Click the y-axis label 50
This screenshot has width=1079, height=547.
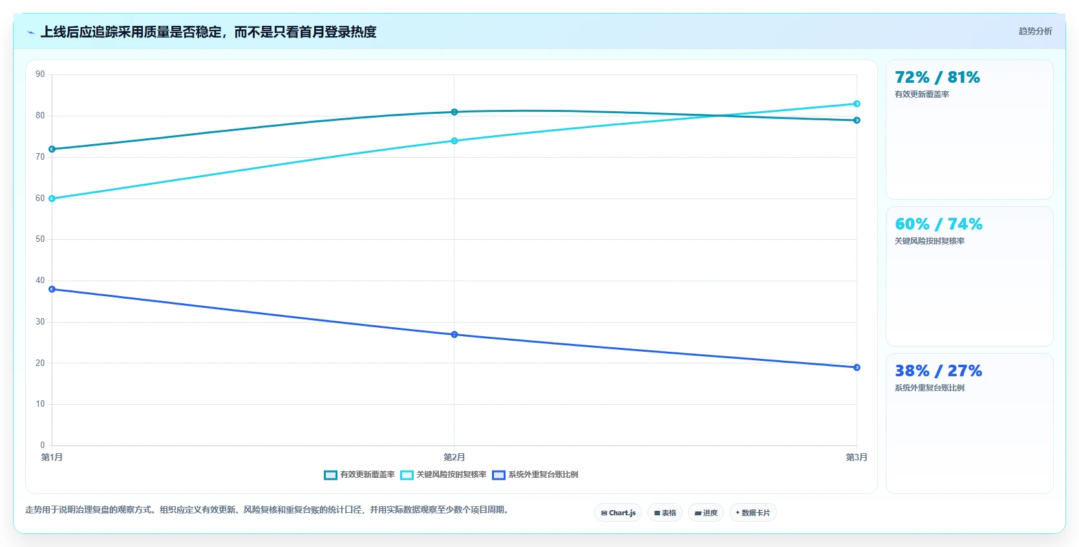pyautogui.click(x=40, y=239)
